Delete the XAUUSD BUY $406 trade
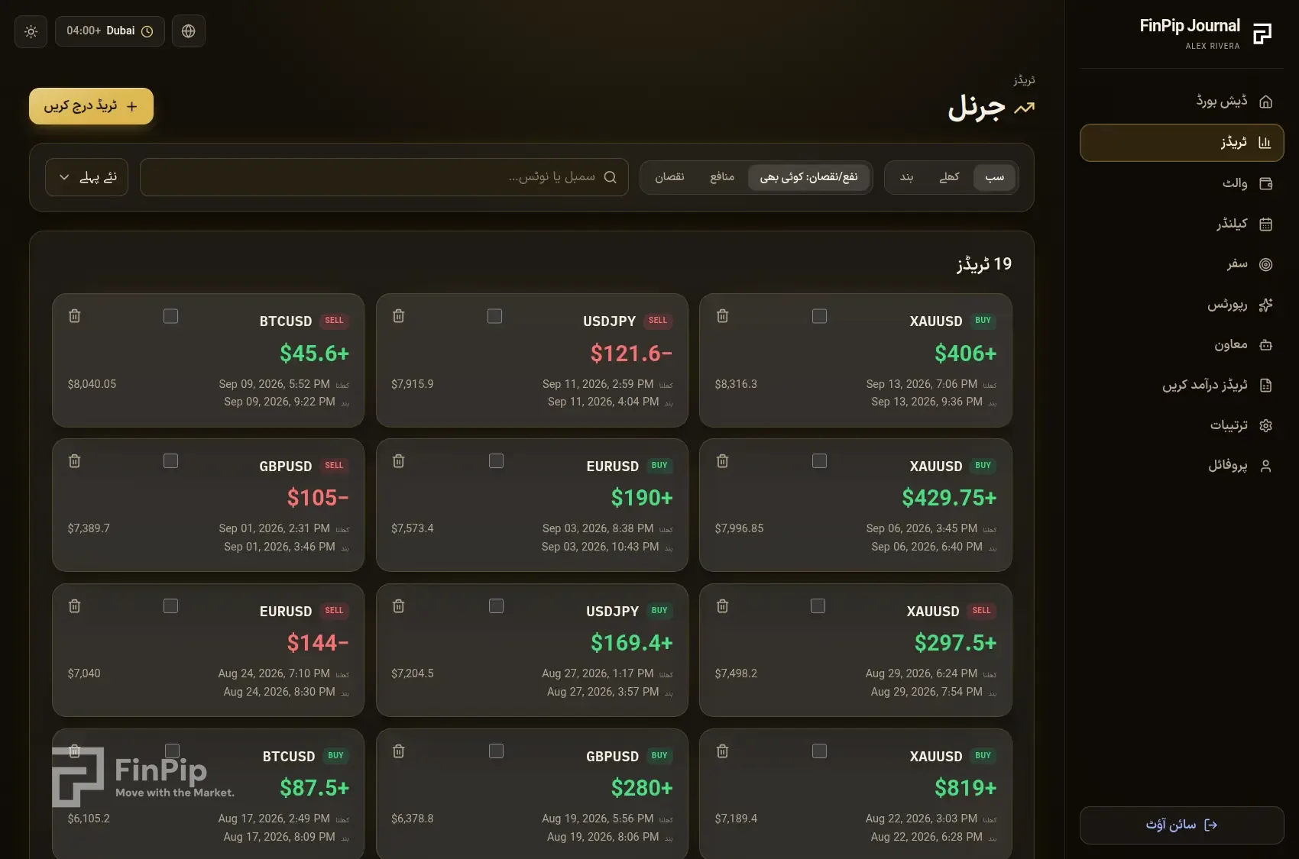 click(x=723, y=316)
